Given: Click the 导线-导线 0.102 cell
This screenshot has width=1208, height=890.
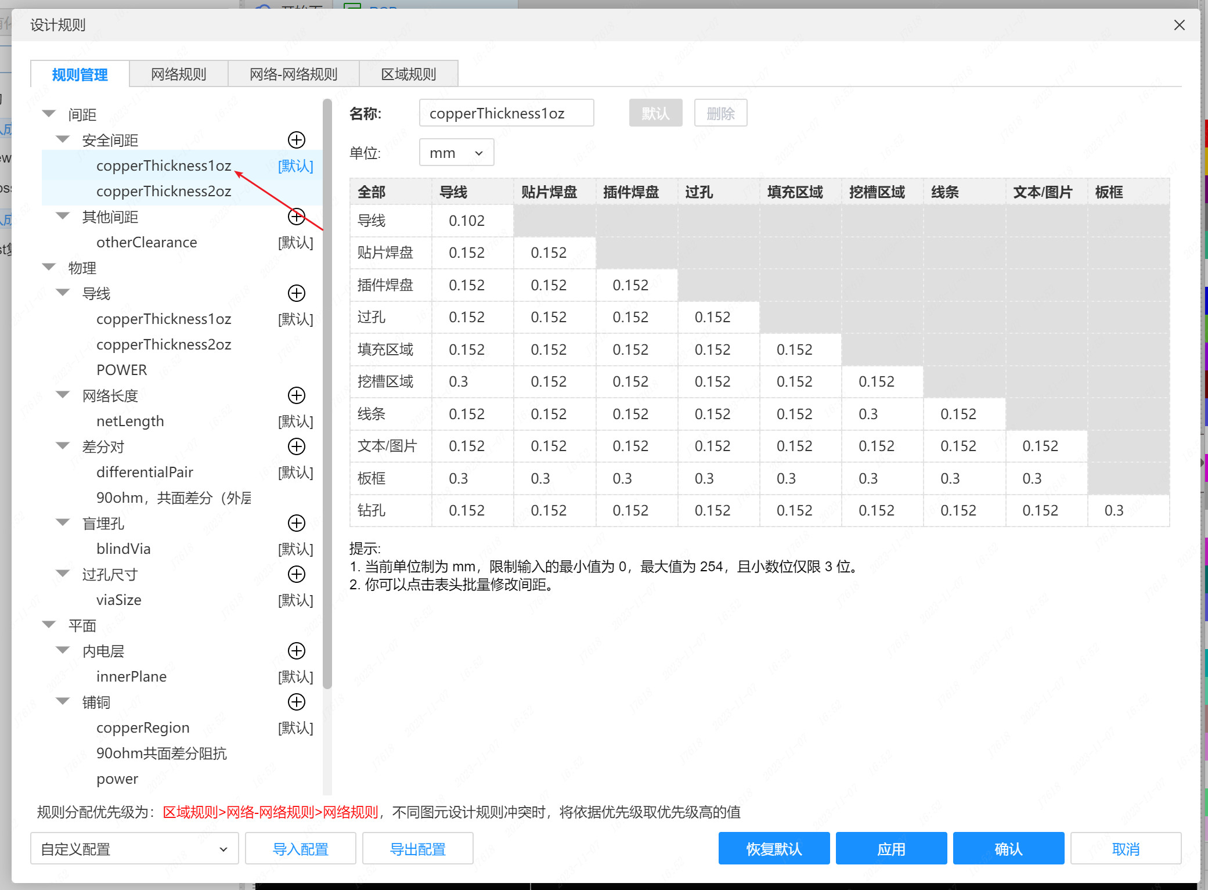Looking at the screenshot, I should pyautogui.click(x=473, y=221).
